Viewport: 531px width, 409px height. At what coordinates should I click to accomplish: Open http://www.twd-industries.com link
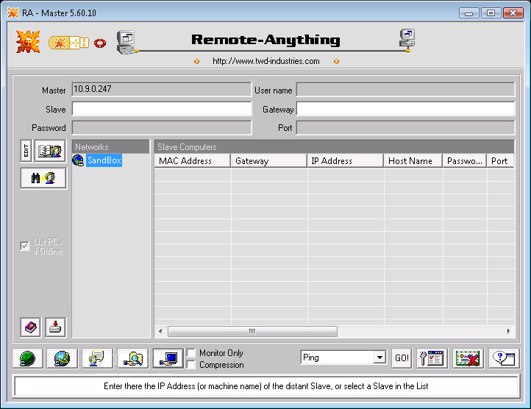(266, 61)
